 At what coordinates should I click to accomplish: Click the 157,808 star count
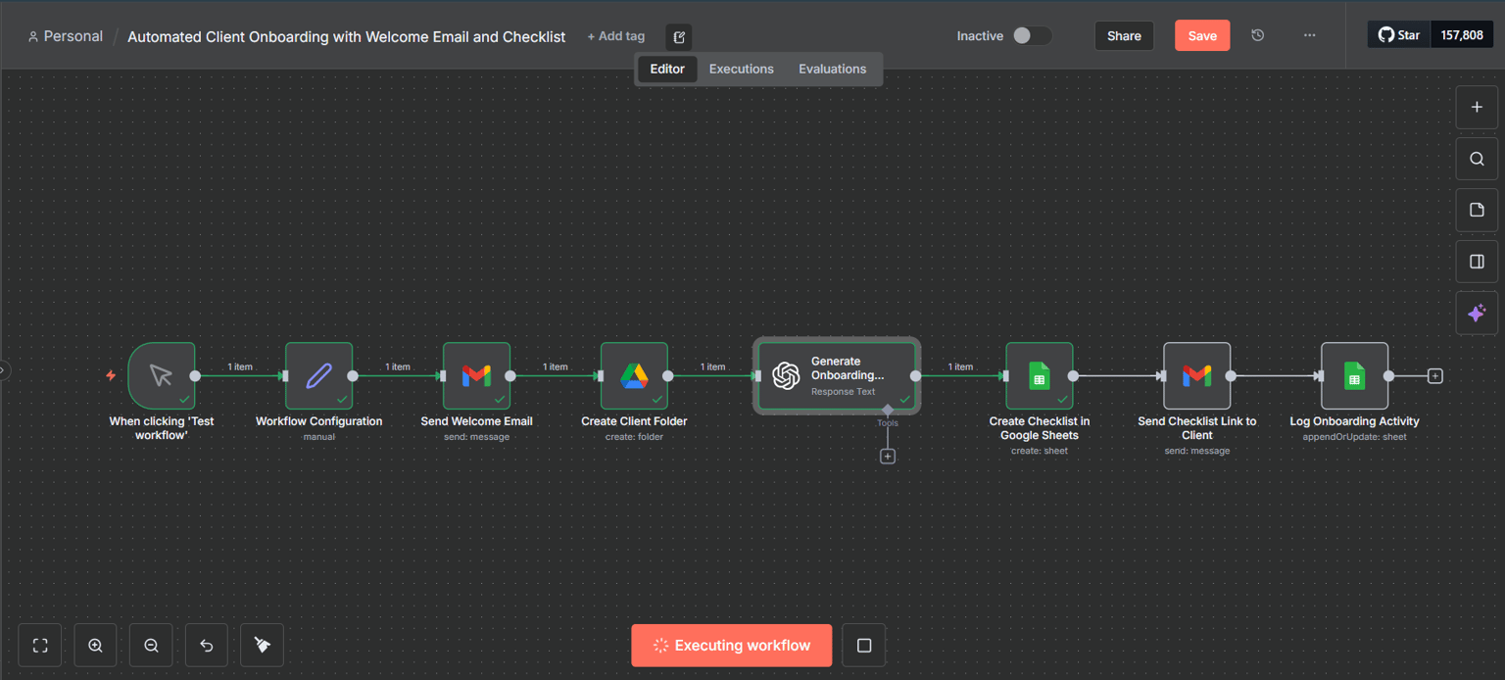click(x=1462, y=35)
